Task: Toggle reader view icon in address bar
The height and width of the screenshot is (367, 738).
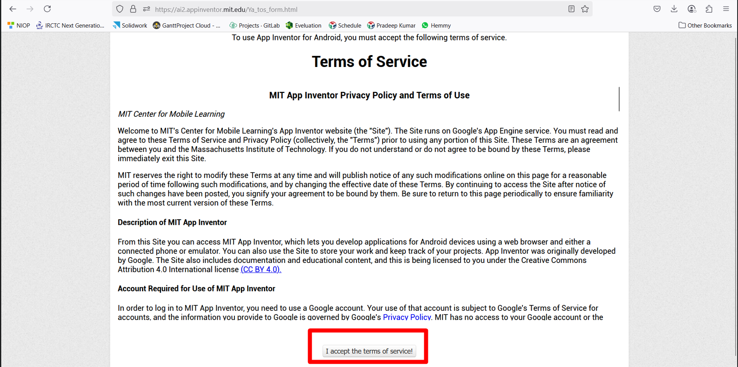Action: [x=571, y=9]
